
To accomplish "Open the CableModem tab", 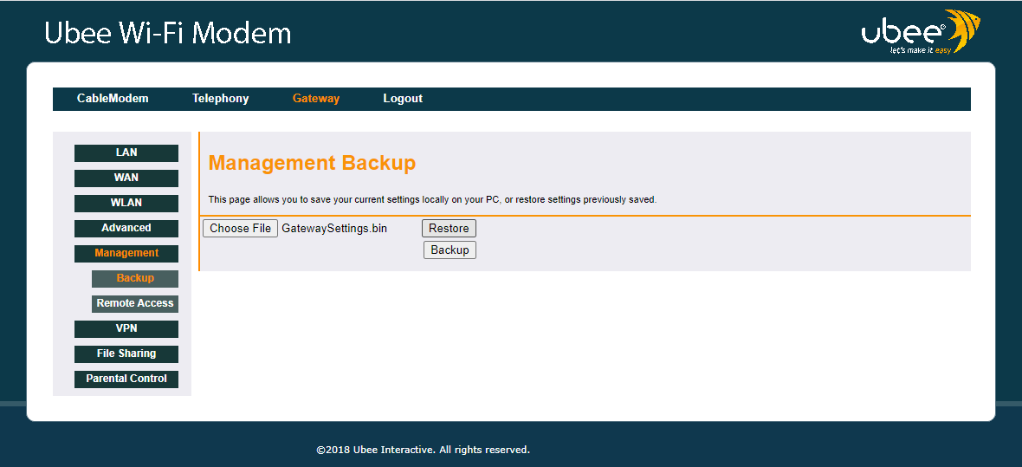I will coord(113,99).
